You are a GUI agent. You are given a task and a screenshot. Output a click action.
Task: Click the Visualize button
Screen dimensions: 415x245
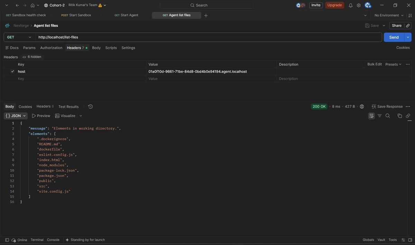65,116
